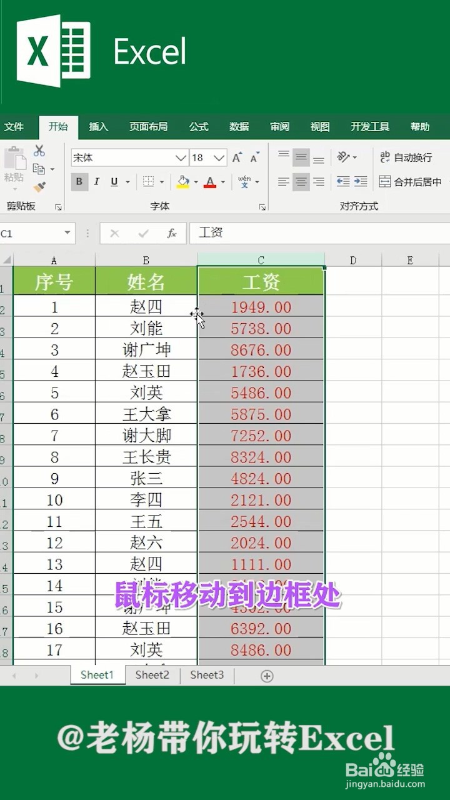Enable wrap text 自动换行

pyautogui.click(x=406, y=157)
